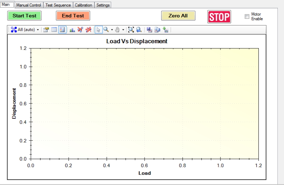
Task: Click the Load Vs Displacement chart title
Action: [x=137, y=41]
